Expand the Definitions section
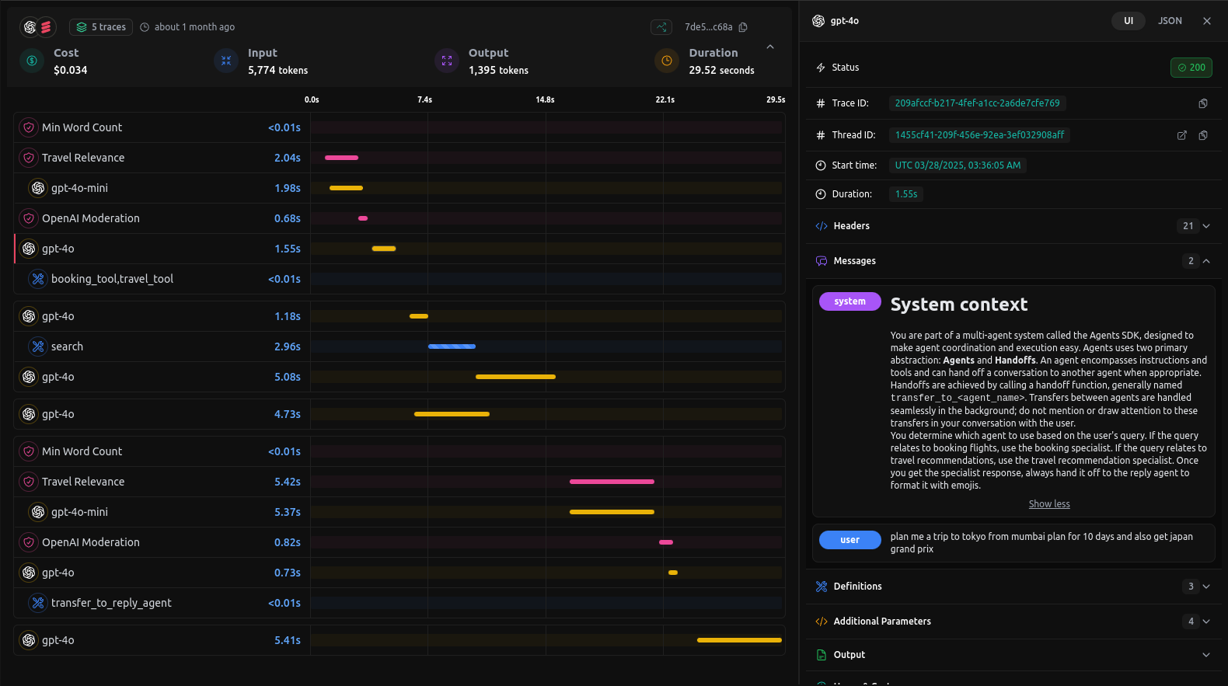The height and width of the screenshot is (686, 1228). (1205, 587)
